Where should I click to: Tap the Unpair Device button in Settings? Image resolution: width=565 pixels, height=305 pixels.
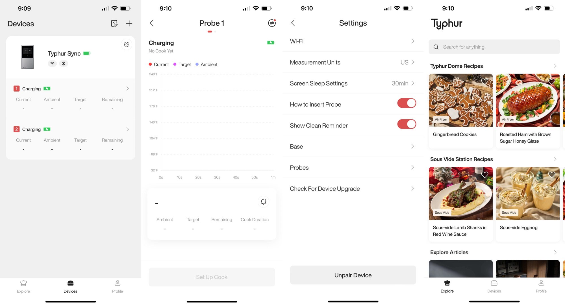pyautogui.click(x=353, y=276)
